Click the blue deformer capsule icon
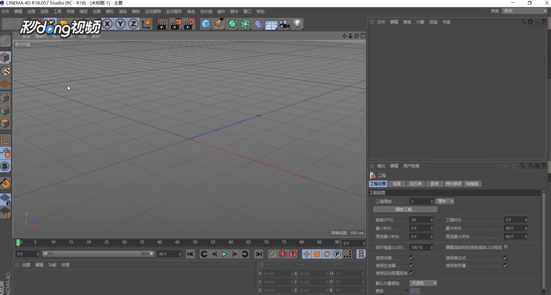 258,24
